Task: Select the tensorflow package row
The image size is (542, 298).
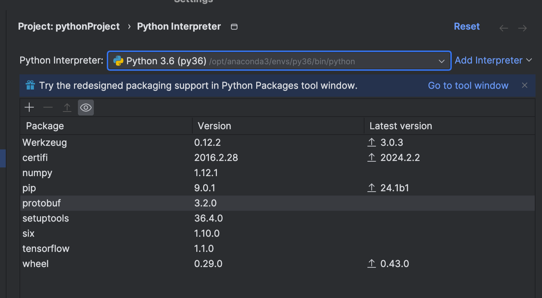Action: coord(46,249)
